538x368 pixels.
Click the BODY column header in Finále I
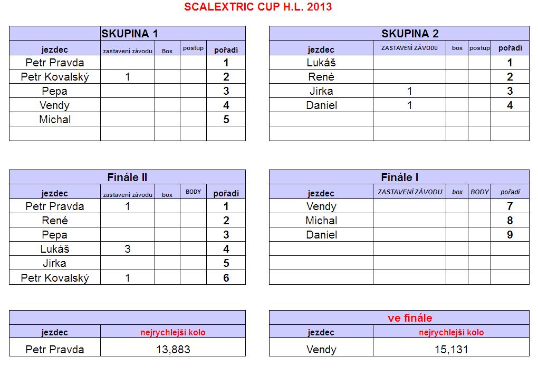[479, 192]
